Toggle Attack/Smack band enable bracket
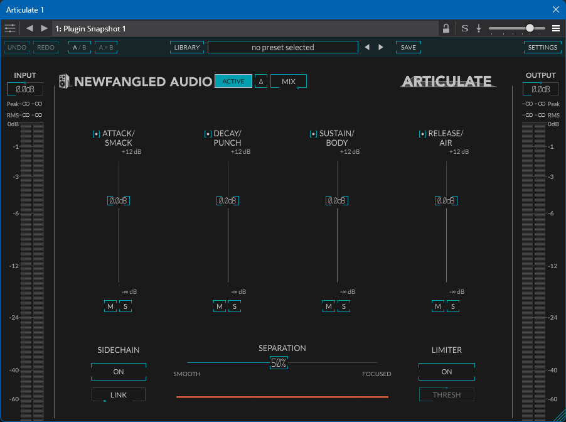 pyautogui.click(x=97, y=134)
